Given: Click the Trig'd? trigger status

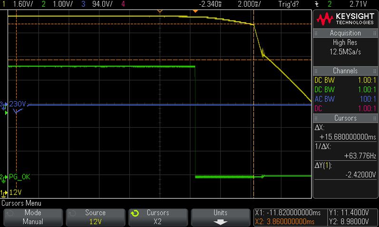Looking at the screenshot, I should point(289,4).
